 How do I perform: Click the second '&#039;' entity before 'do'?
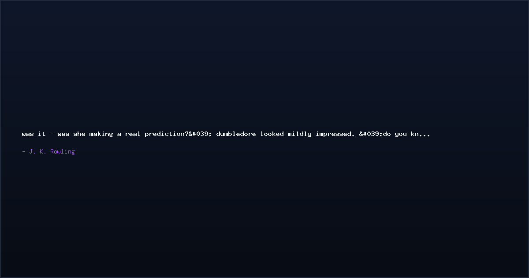click(x=371, y=134)
